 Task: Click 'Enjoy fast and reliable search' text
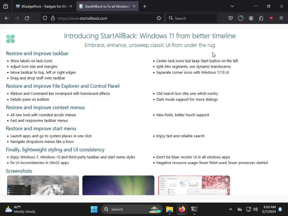coord(180,136)
